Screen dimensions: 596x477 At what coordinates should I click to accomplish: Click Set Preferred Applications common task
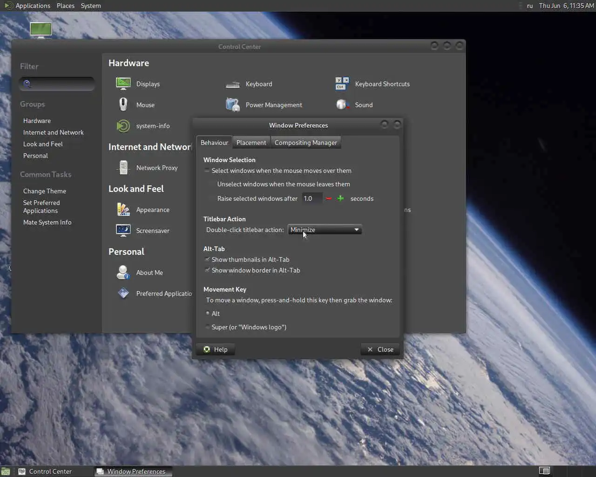point(41,207)
